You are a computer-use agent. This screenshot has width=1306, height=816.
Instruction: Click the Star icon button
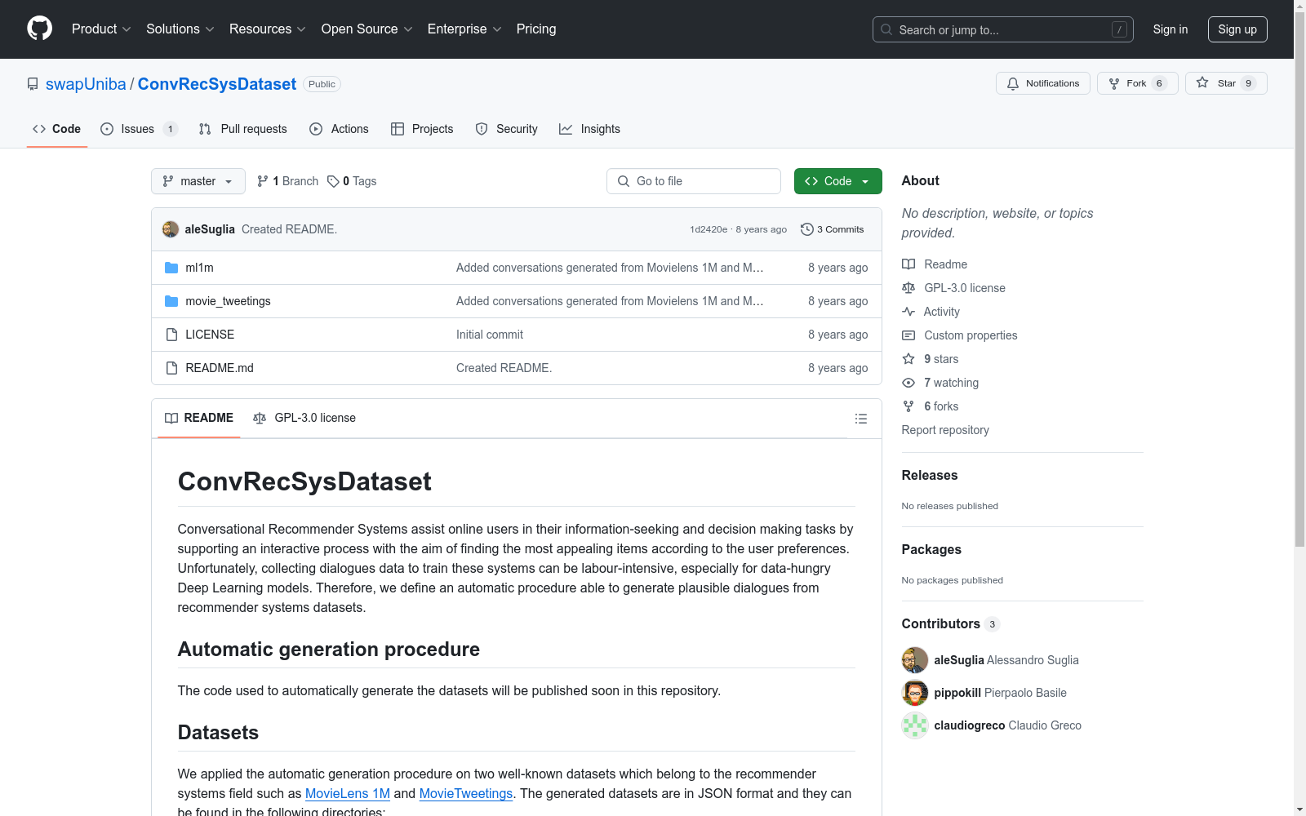point(1226,83)
